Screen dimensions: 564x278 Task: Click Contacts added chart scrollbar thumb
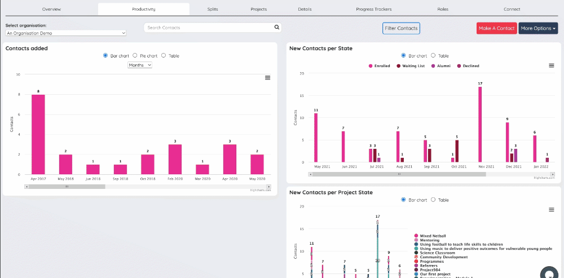67,187
